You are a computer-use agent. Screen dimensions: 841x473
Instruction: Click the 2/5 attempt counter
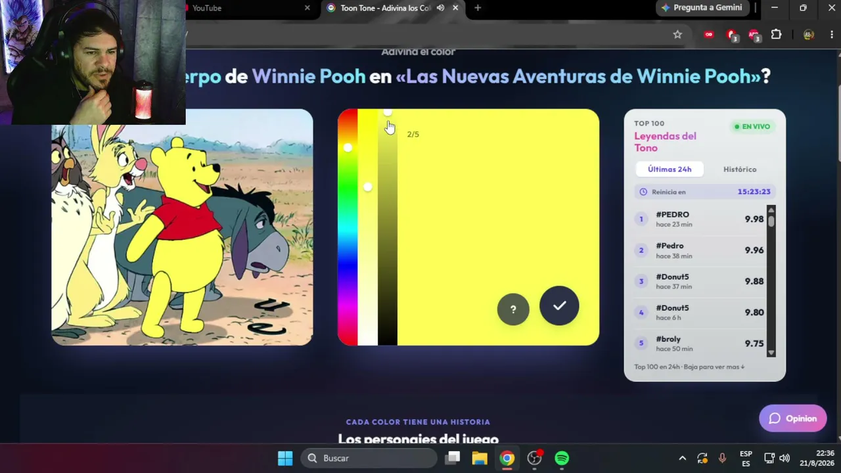(413, 134)
